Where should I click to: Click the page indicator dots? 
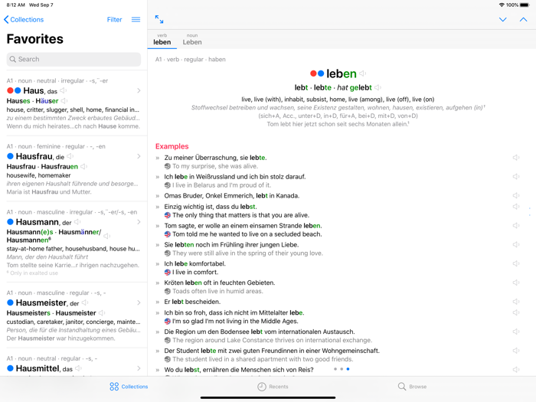(342, 369)
